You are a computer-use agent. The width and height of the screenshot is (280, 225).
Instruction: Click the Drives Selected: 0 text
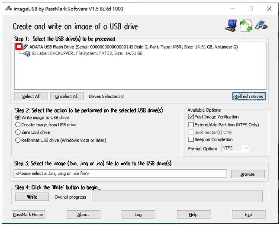tap(106, 96)
